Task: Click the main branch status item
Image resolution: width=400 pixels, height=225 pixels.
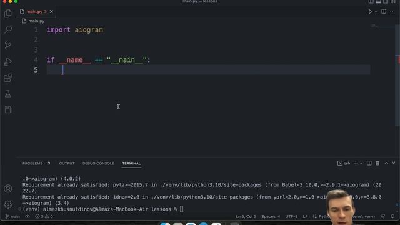Action: [x=12, y=217]
